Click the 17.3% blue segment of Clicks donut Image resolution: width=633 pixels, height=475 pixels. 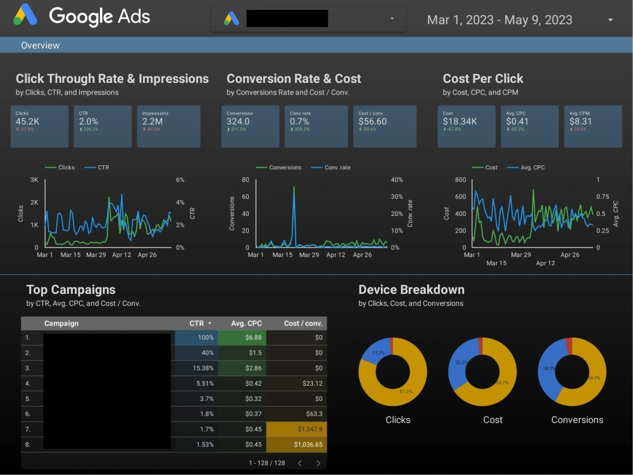pos(376,353)
